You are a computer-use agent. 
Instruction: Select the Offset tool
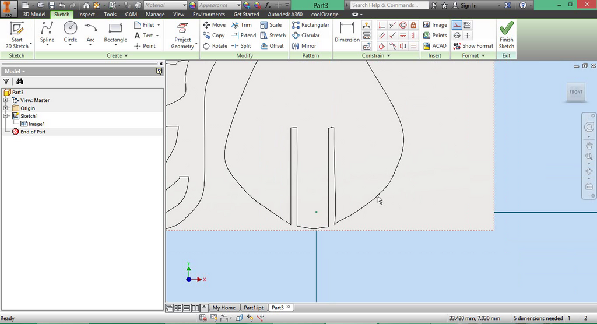272,45
